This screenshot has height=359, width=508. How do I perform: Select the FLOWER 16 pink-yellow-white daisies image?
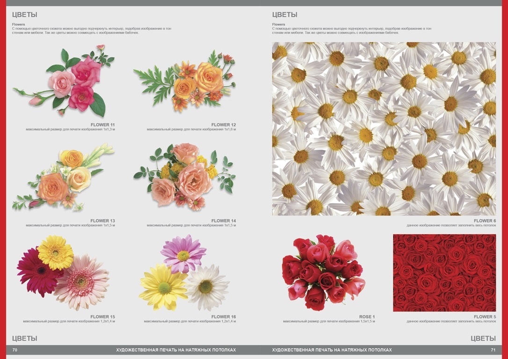click(x=184, y=273)
